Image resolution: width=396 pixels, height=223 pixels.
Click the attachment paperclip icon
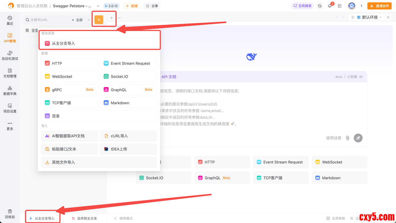348,138
